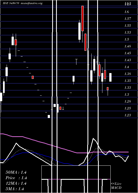Screen dimensions: 138x193
Task: Click the rightmost white candle on the chart
Action: click(110, 77)
